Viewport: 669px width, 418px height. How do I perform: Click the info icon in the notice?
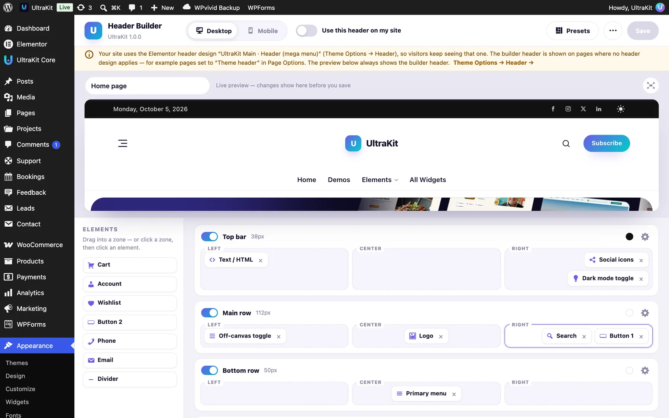coord(89,55)
